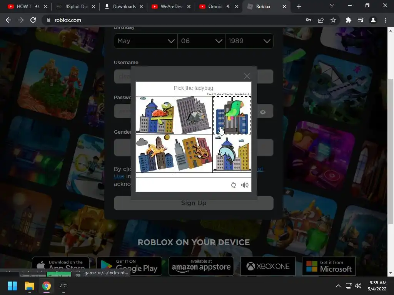The image size is (394, 295).
Task: Open the Amazon appstore badge
Action: tap(201, 266)
